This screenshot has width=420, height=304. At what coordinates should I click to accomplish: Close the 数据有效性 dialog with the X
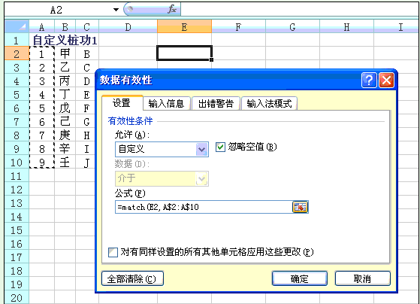(x=386, y=80)
